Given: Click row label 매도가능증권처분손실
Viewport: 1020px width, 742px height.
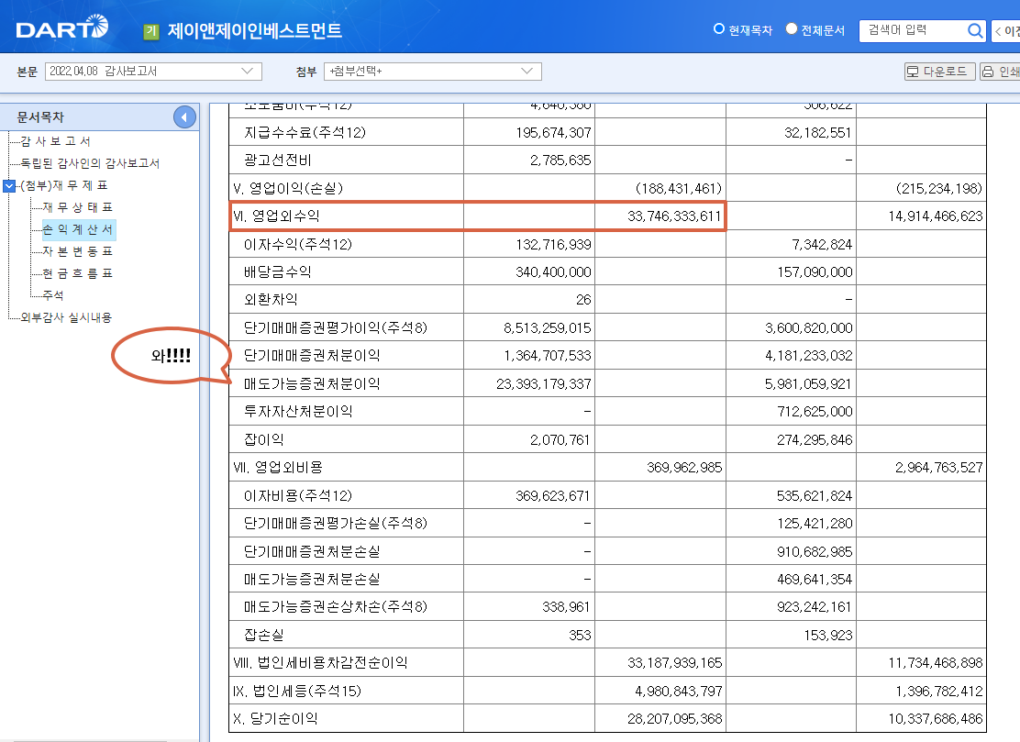Looking at the screenshot, I should [x=312, y=580].
